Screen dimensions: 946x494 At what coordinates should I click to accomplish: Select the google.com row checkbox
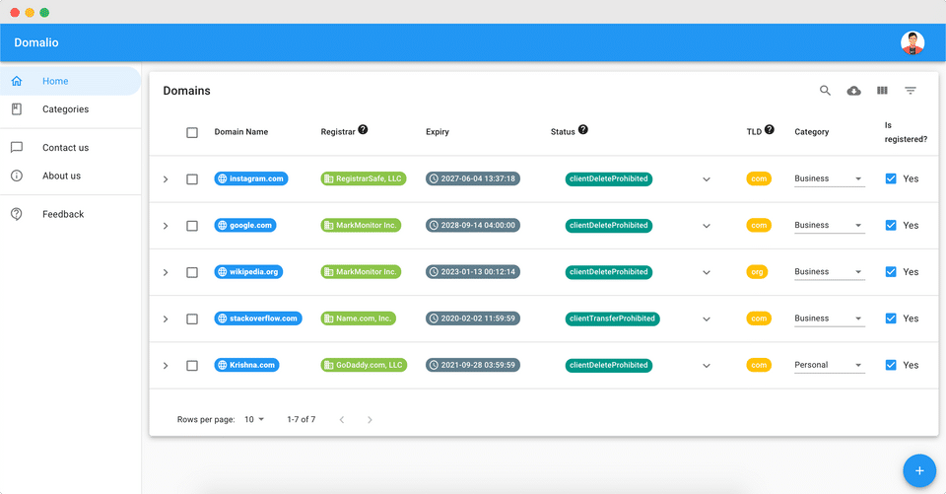point(192,226)
